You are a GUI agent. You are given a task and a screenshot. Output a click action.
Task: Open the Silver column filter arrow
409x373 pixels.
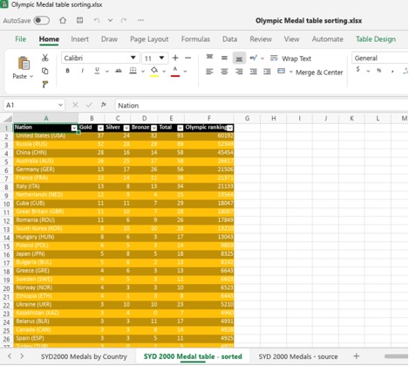point(126,128)
